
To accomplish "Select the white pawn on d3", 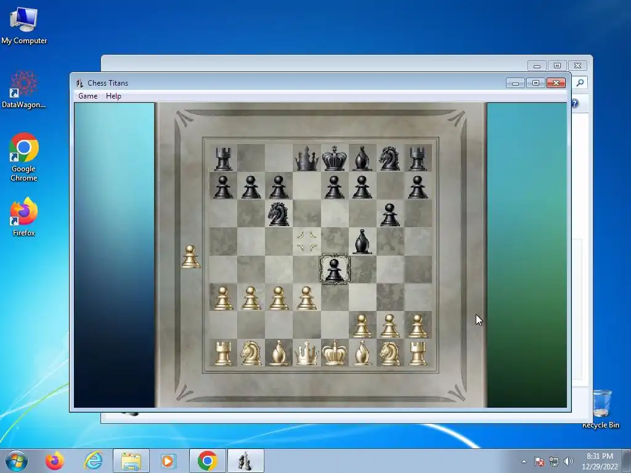I will pos(307,298).
